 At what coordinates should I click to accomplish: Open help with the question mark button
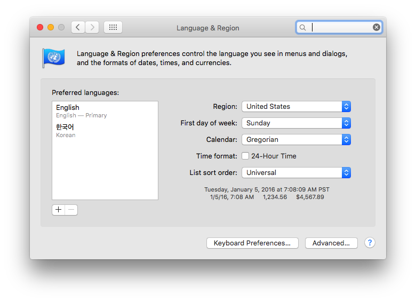(x=370, y=243)
